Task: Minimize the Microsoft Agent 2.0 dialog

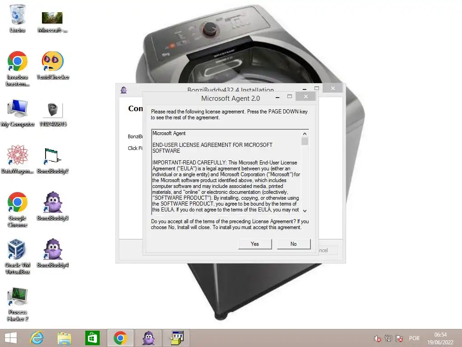Action: point(277,97)
